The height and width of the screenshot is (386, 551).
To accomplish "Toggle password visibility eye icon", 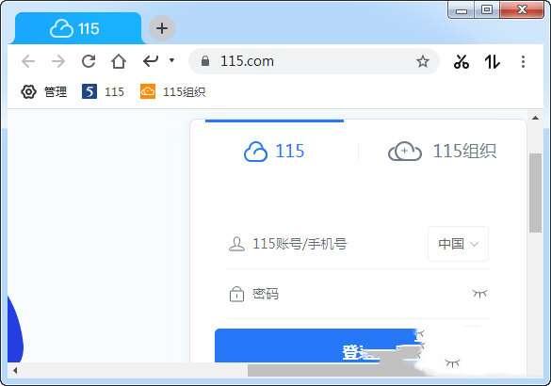I will click(x=479, y=293).
